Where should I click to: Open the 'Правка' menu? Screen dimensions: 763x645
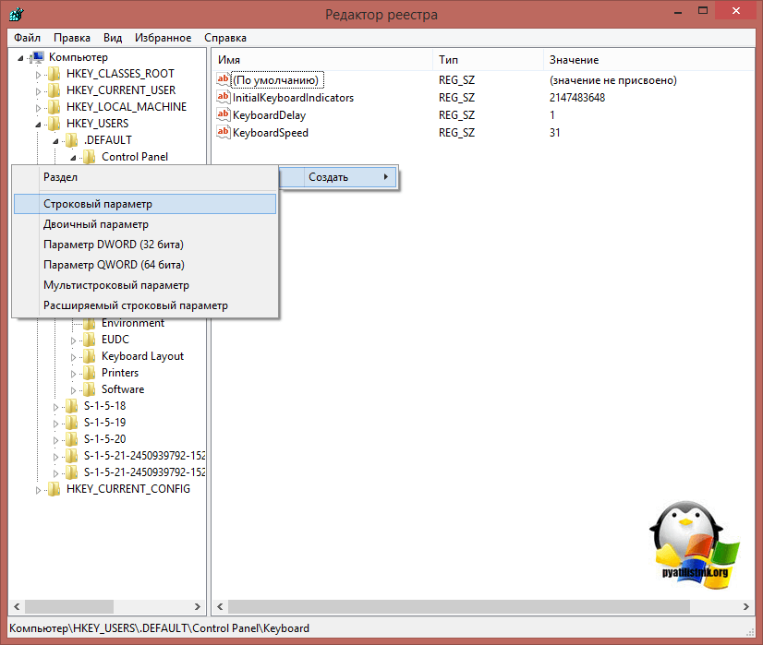point(72,38)
